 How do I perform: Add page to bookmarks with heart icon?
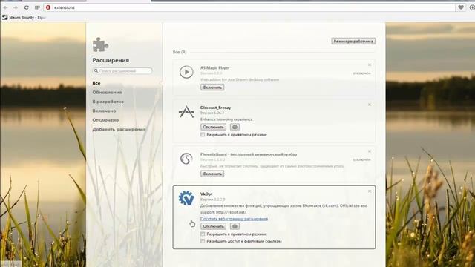click(461, 7)
